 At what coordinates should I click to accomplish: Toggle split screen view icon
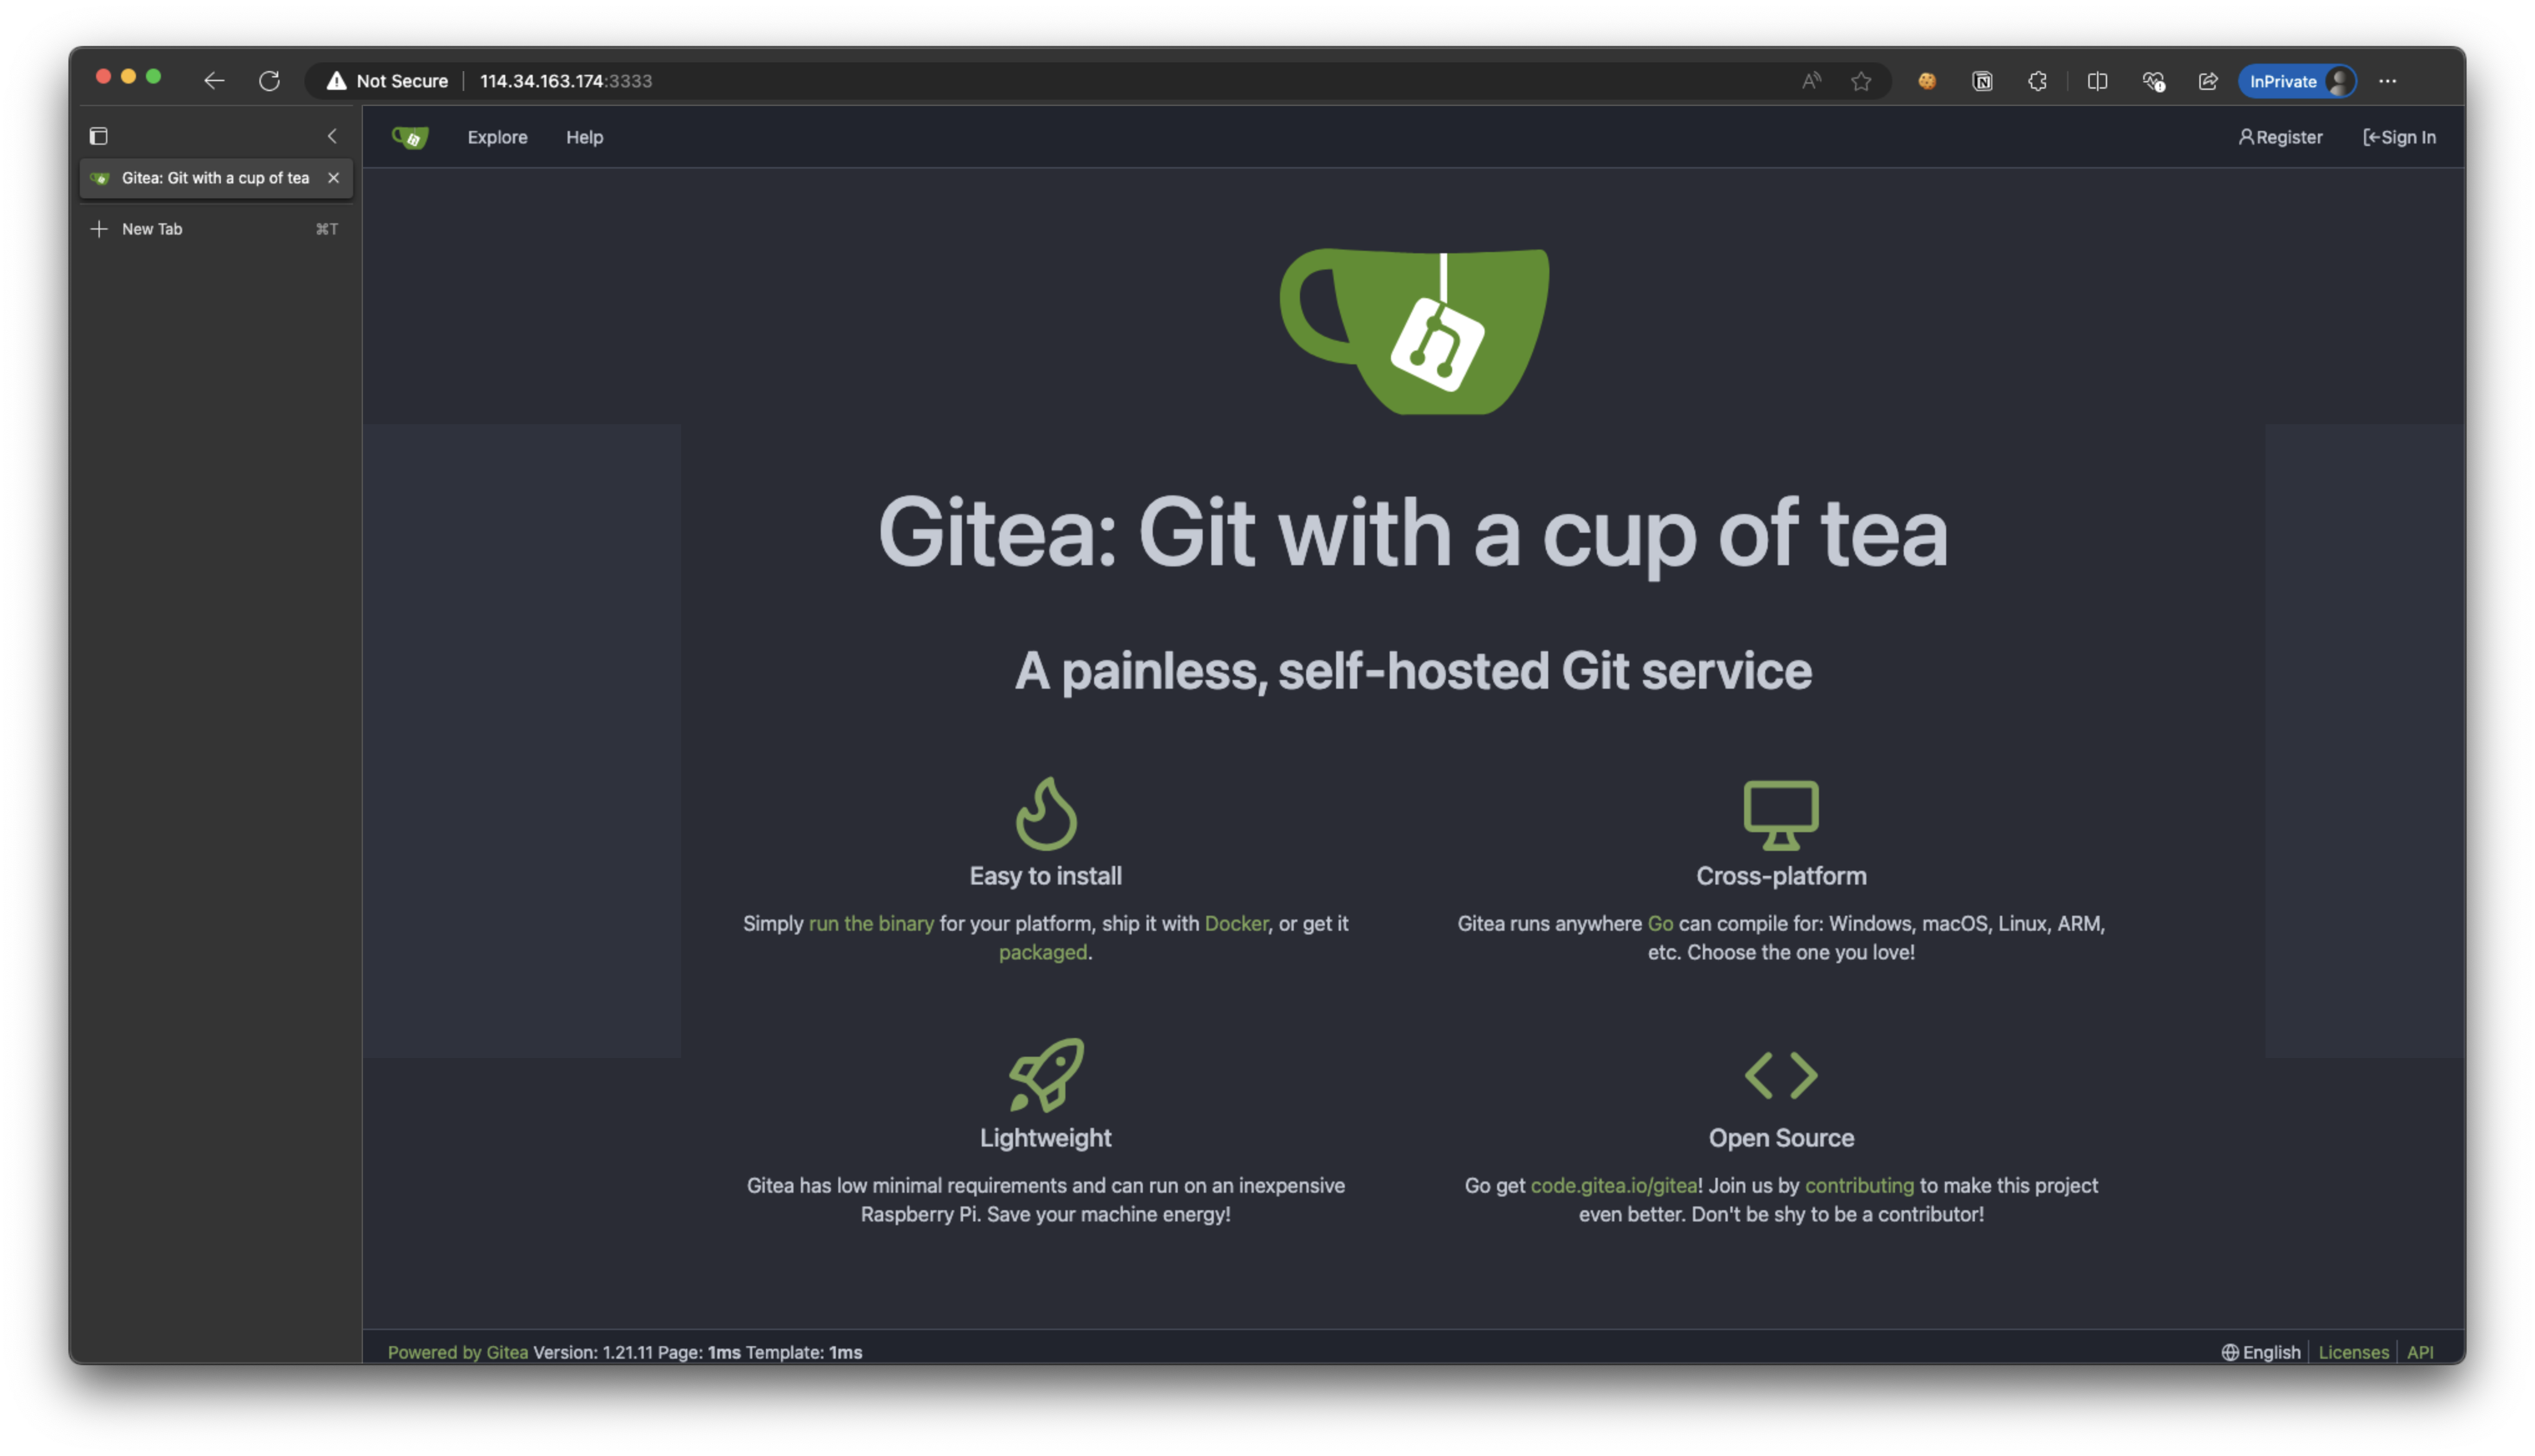[x=2097, y=81]
